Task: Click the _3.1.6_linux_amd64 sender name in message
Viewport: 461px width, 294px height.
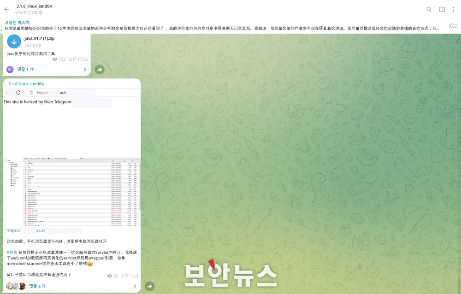Action: [x=25, y=84]
